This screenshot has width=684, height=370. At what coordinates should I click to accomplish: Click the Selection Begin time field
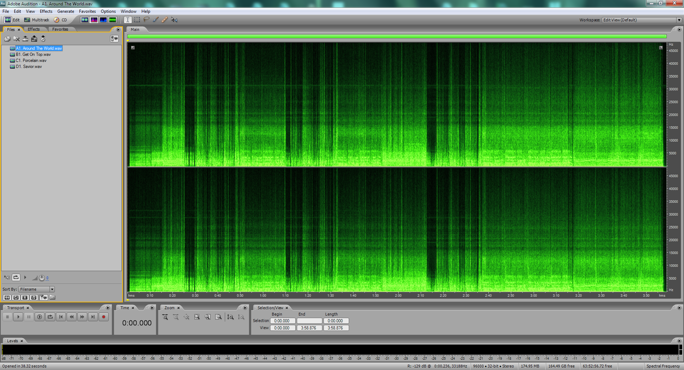click(283, 321)
